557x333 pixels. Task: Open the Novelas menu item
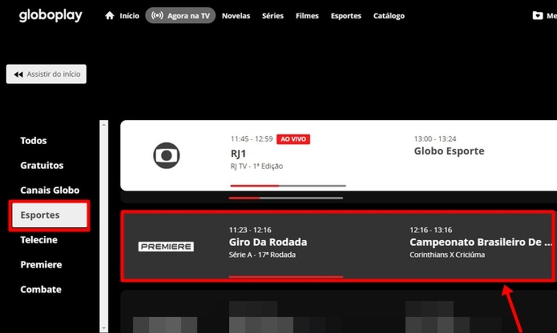click(236, 16)
